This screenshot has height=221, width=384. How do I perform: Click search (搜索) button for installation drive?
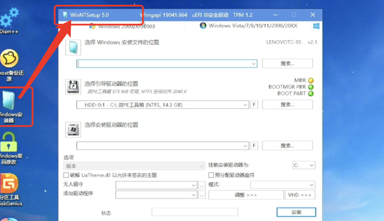coord(287,146)
